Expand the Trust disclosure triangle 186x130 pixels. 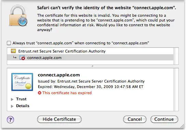pos(12,99)
